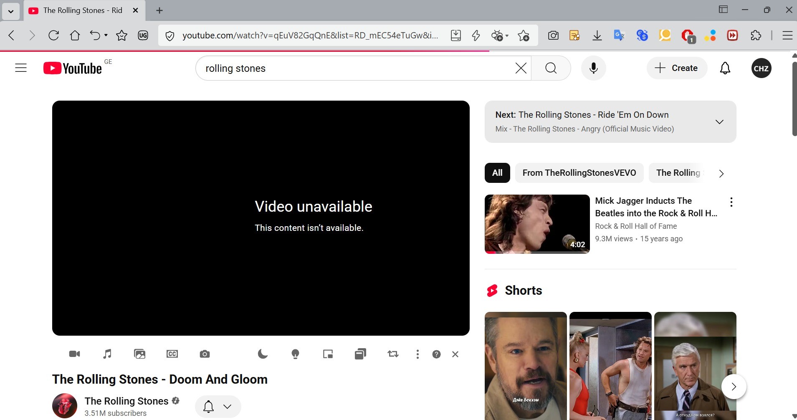
Task: Take a video screenshot with the camera icon
Action: [x=205, y=354]
